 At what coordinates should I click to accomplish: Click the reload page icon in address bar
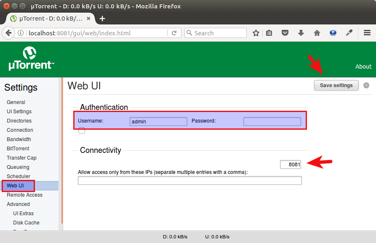pyautogui.click(x=174, y=33)
